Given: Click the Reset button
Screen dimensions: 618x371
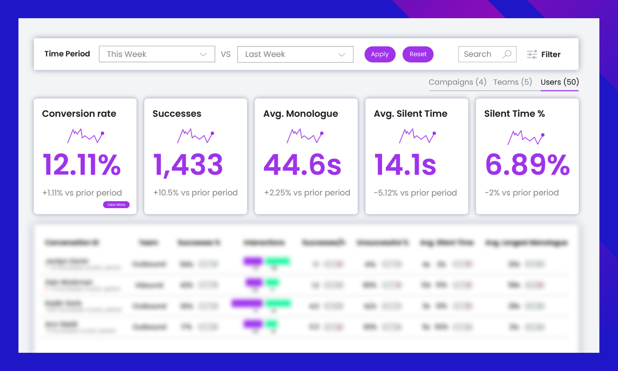Looking at the screenshot, I should tap(418, 54).
